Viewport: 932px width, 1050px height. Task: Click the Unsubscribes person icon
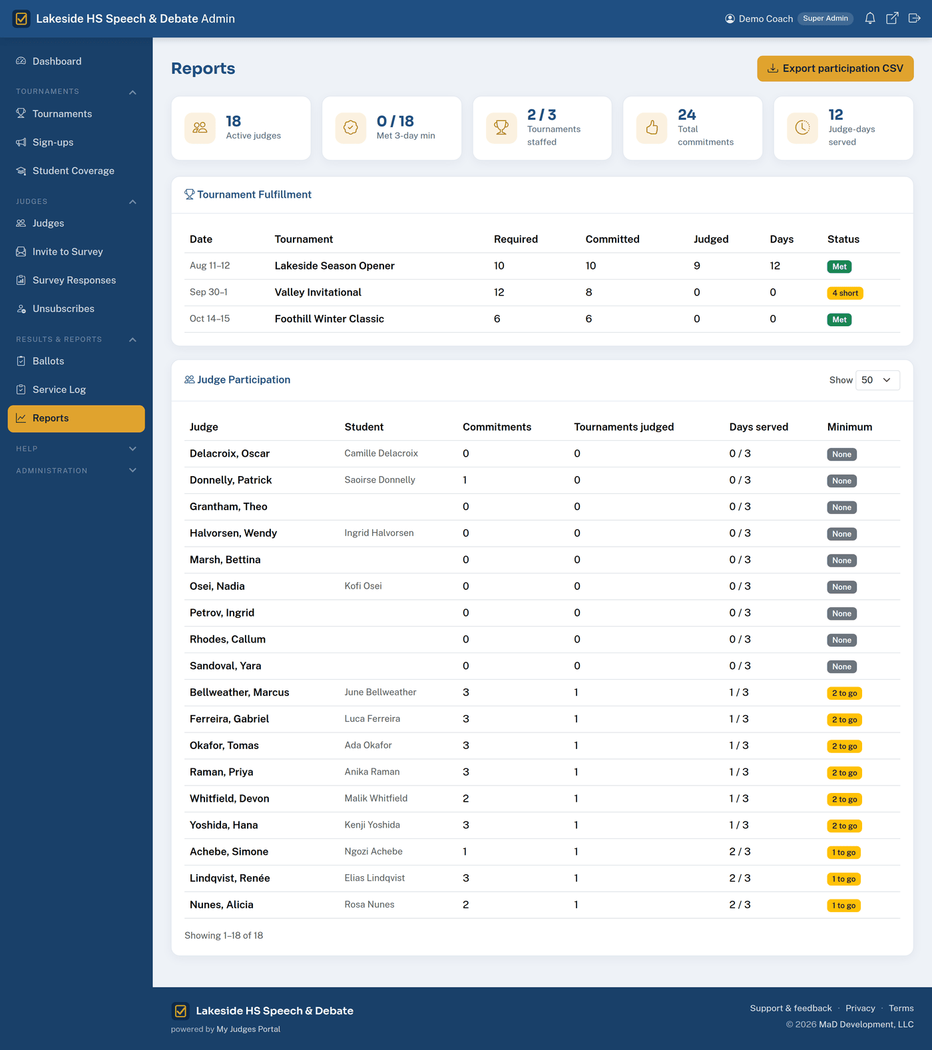coord(21,309)
